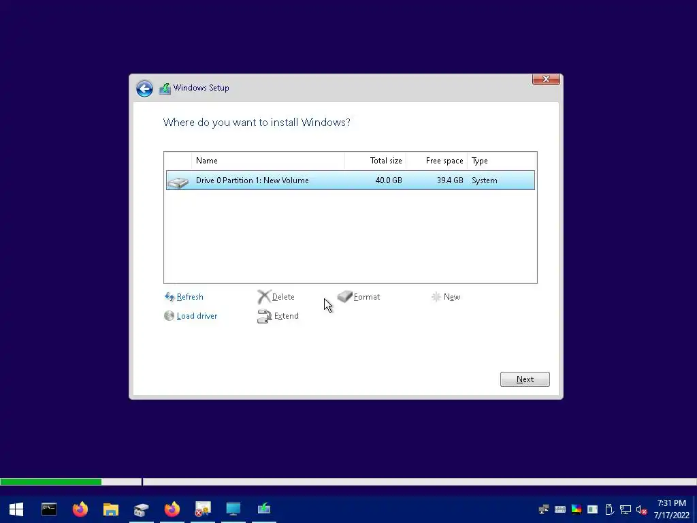The width and height of the screenshot is (697, 523).
Task: Refresh the partition list
Action: click(x=190, y=297)
